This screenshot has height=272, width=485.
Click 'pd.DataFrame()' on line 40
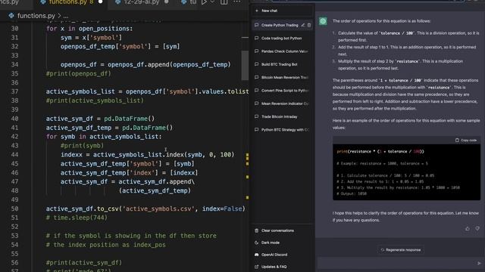(x=129, y=119)
